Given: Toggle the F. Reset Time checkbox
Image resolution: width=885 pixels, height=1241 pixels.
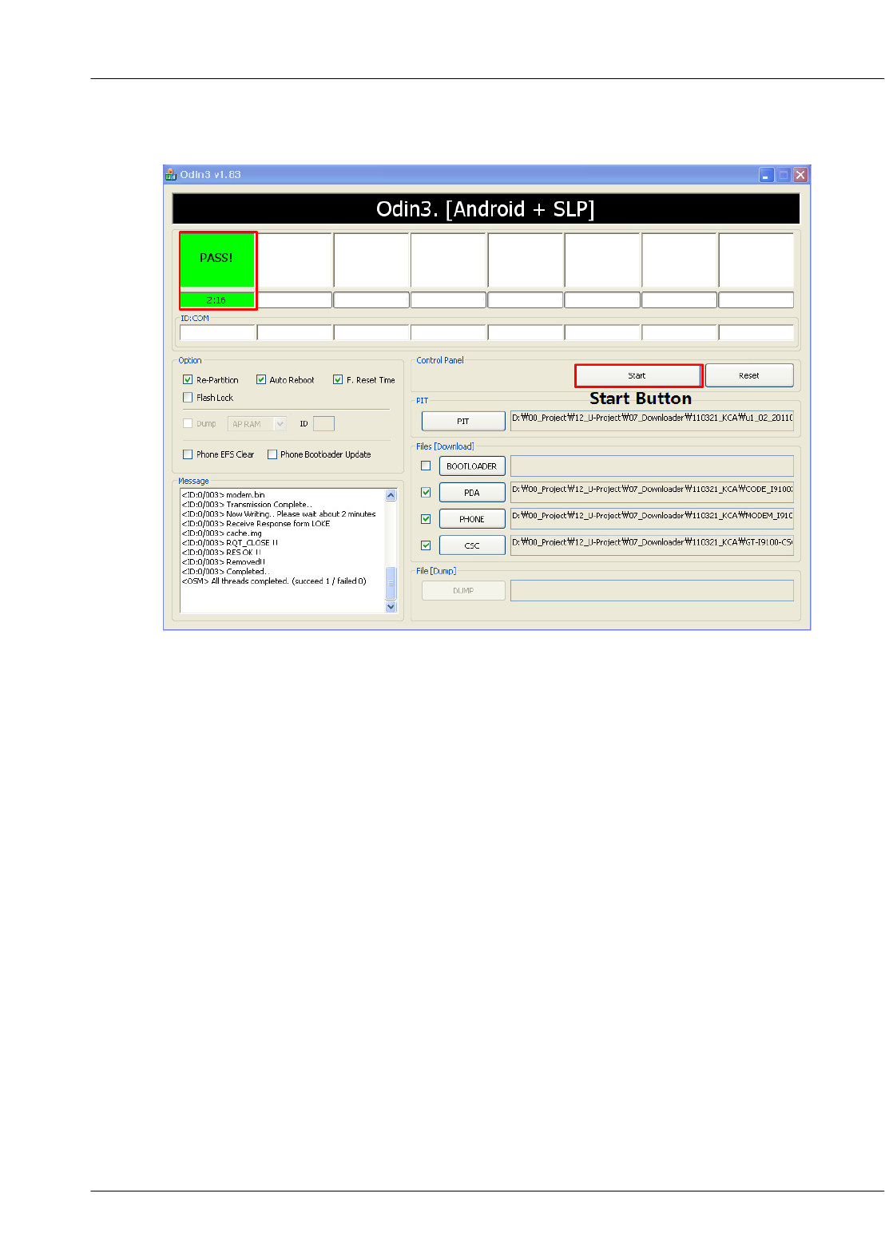Looking at the screenshot, I should coord(338,379).
